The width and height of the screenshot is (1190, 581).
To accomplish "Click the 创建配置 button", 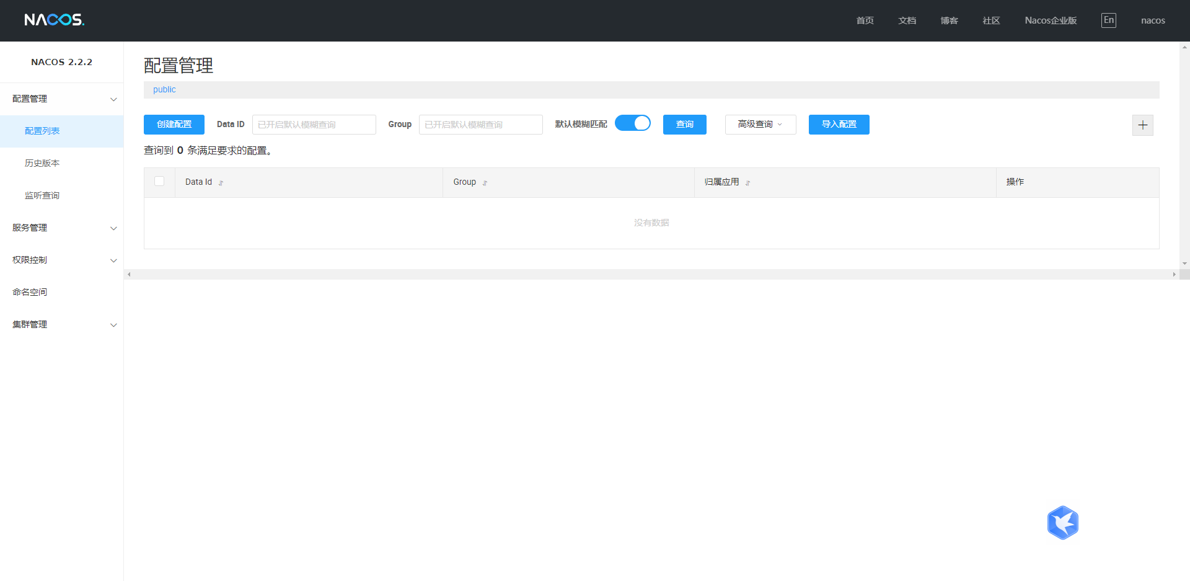I will coord(174,125).
